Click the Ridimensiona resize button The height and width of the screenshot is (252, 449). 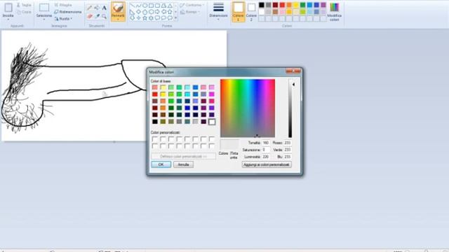coord(68,12)
